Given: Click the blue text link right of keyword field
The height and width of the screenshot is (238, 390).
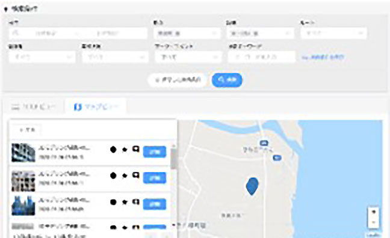Looking at the screenshot, I should pos(323,57).
